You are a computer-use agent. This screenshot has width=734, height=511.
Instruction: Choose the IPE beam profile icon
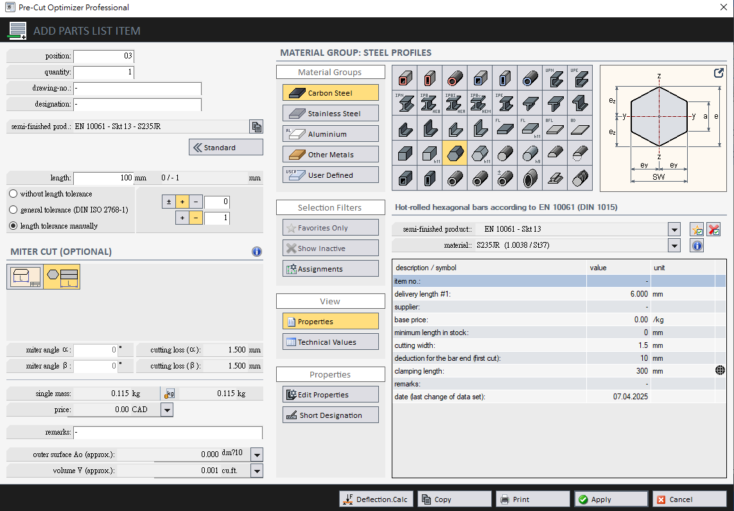505,103
